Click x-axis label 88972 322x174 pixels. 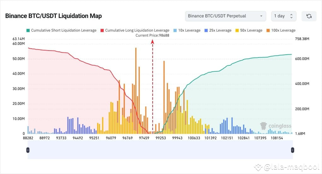pyautogui.click(x=44, y=138)
